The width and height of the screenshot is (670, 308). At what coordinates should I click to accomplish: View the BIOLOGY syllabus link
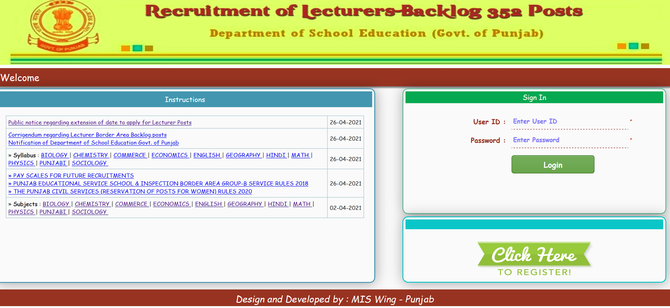click(54, 155)
